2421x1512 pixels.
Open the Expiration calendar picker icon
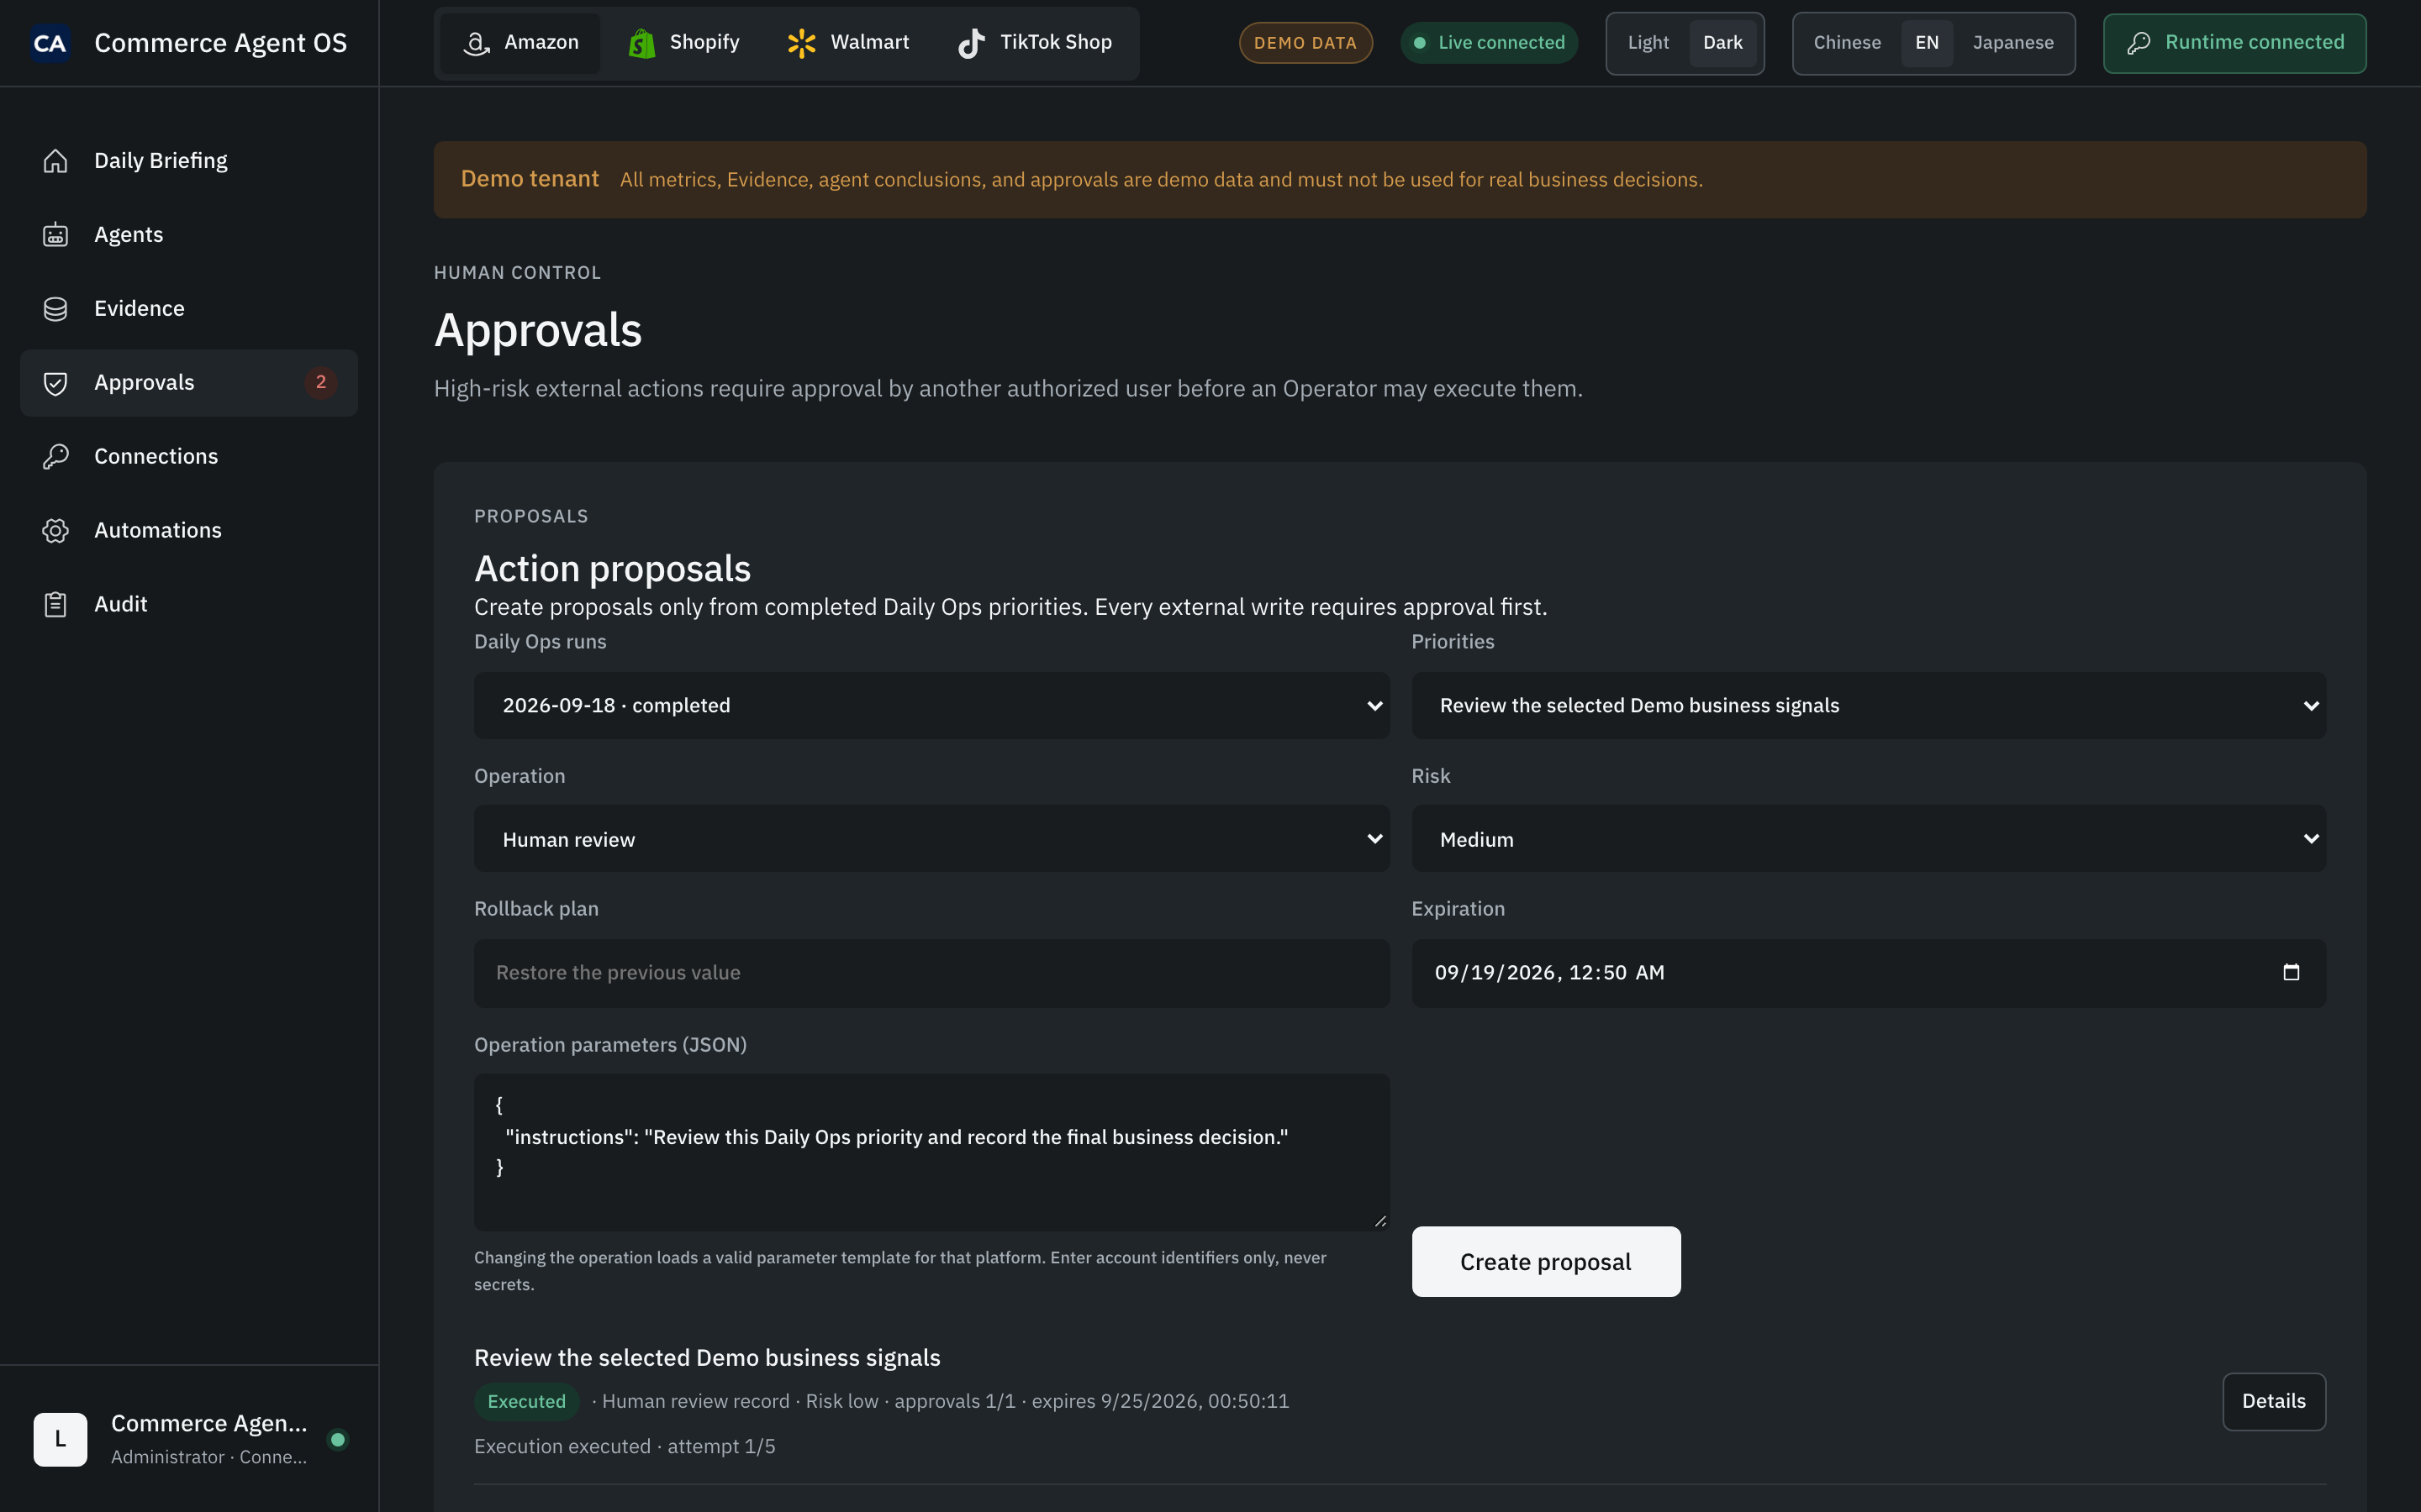(2291, 972)
